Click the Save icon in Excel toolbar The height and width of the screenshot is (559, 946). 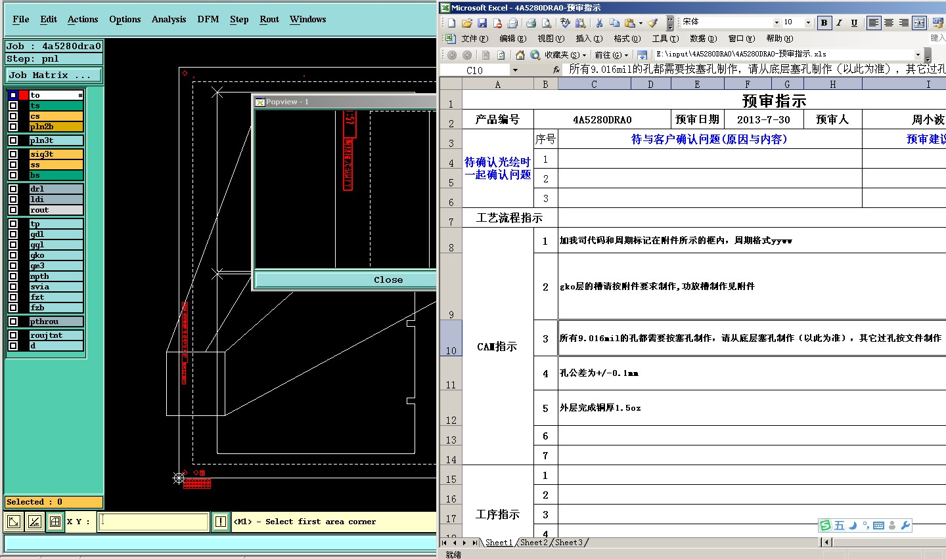482,23
